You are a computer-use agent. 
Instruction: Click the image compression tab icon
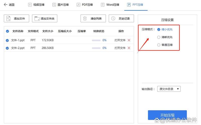tap(54, 5)
